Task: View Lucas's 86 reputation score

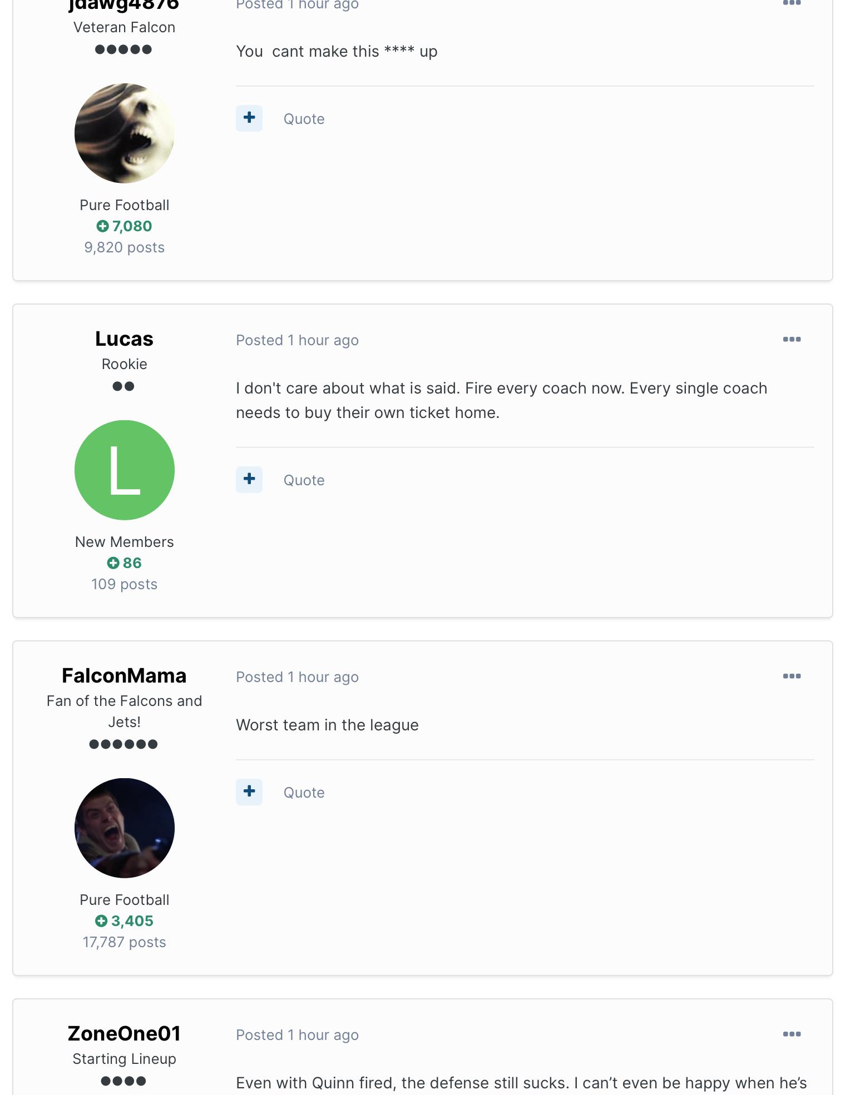Action: coord(124,563)
